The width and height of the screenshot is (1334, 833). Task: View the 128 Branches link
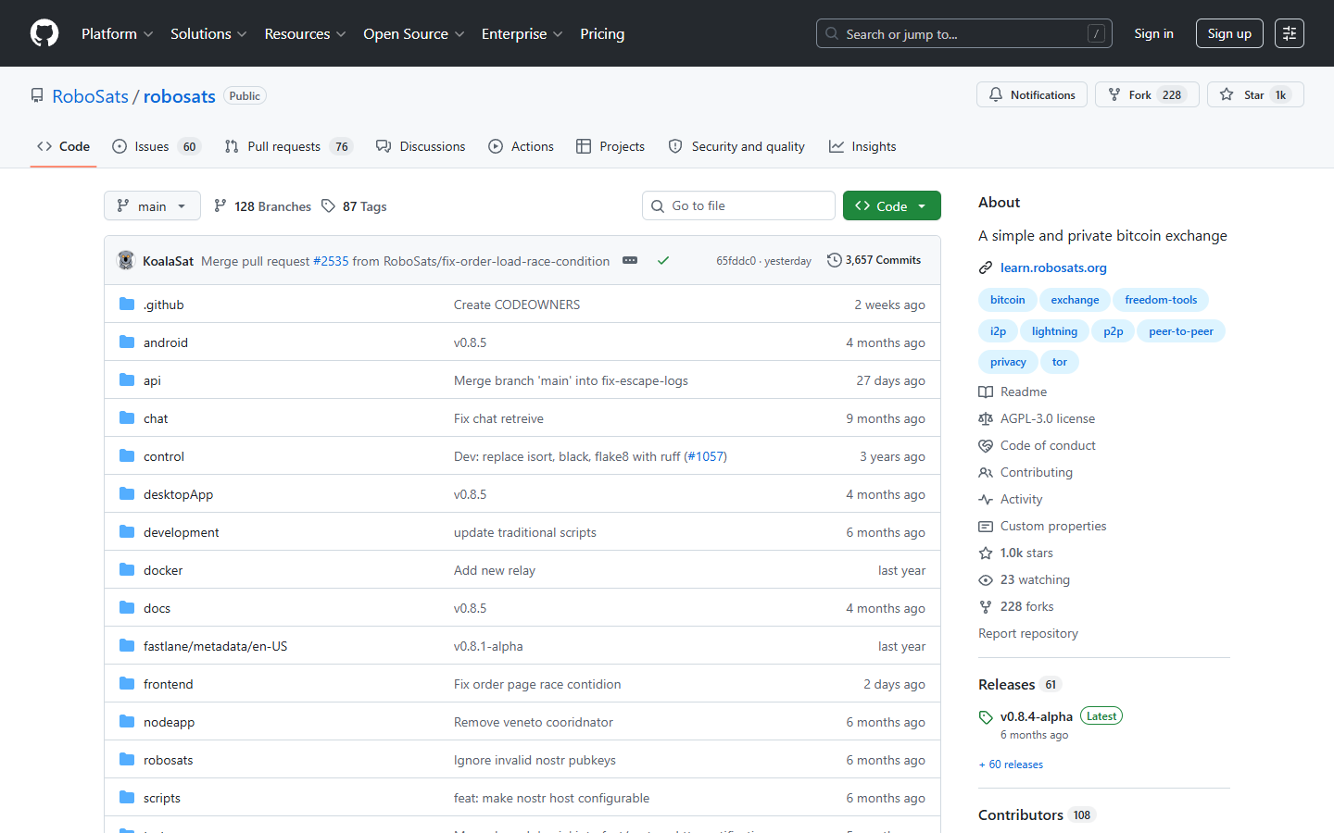tap(262, 205)
